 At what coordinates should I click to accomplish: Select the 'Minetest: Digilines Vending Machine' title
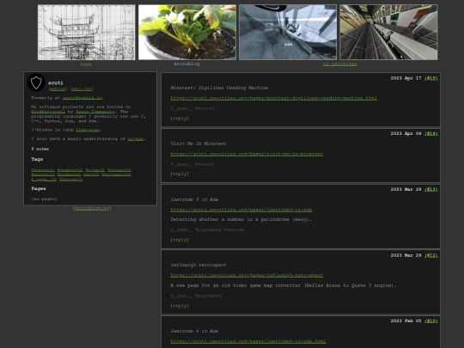click(x=219, y=88)
